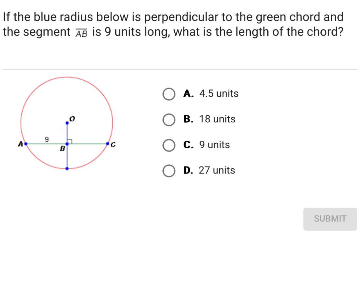
Task: Select answer choice B, 18 units
Action: click(169, 119)
